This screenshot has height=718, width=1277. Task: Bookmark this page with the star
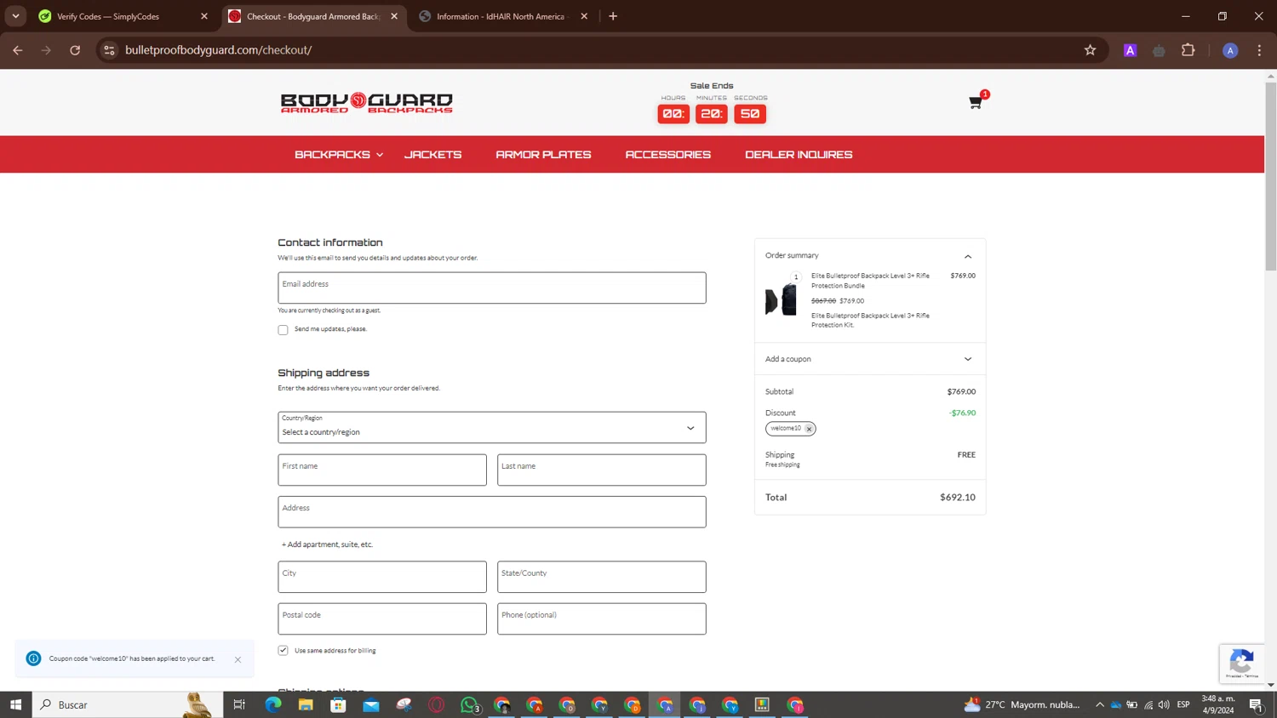tap(1090, 50)
